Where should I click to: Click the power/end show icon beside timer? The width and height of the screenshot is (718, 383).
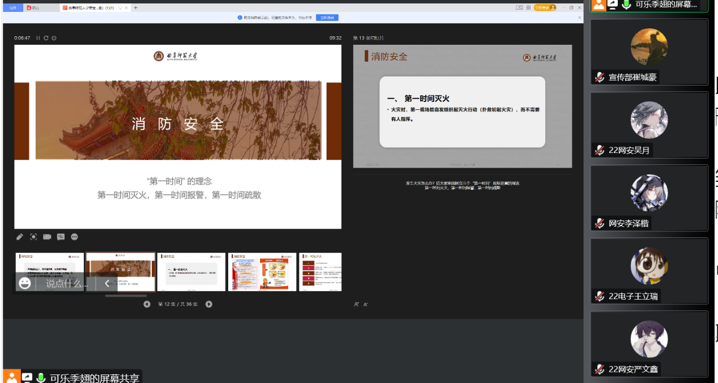click(x=54, y=38)
